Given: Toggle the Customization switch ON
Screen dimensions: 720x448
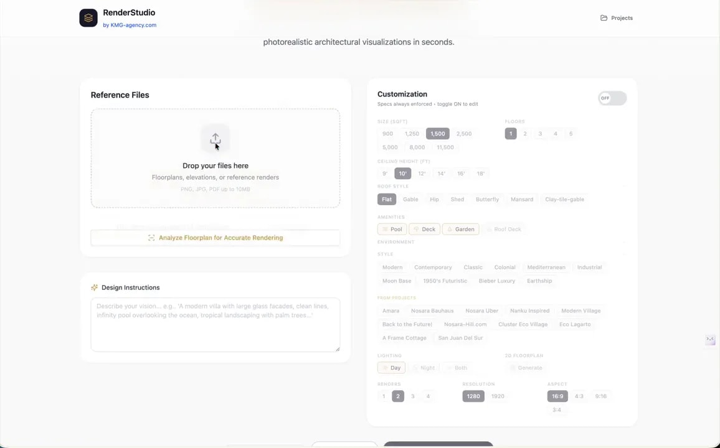Looking at the screenshot, I should click(x=612, y=98).
